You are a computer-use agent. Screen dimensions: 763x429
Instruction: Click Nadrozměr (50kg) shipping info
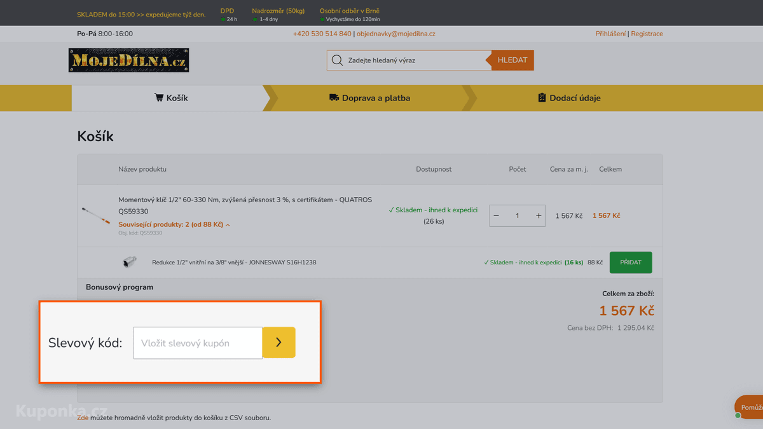[278, 15]
